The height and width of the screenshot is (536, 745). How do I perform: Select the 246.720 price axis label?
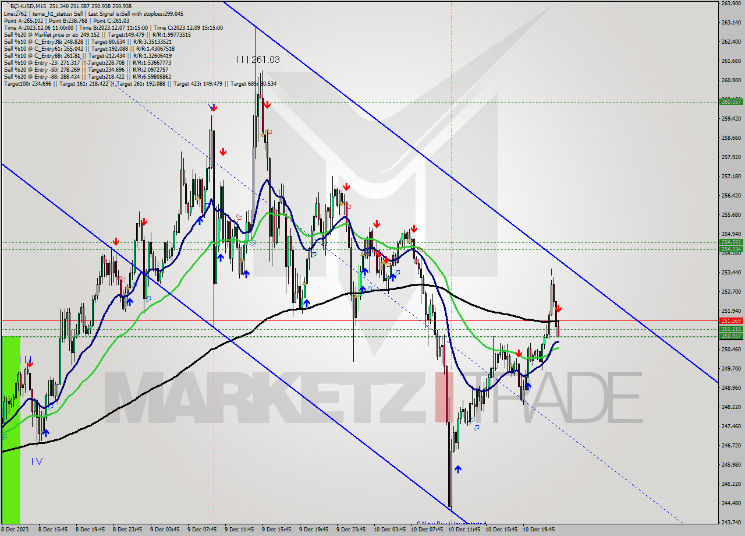[x=731, y=445]
